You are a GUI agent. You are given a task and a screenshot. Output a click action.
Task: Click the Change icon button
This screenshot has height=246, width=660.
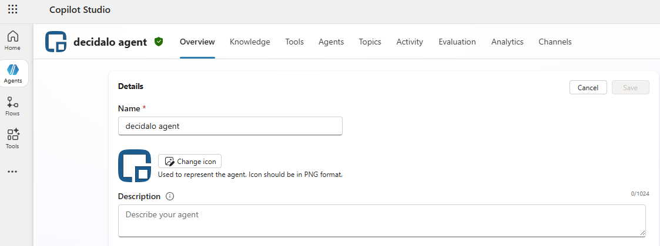tap(190, 161)
